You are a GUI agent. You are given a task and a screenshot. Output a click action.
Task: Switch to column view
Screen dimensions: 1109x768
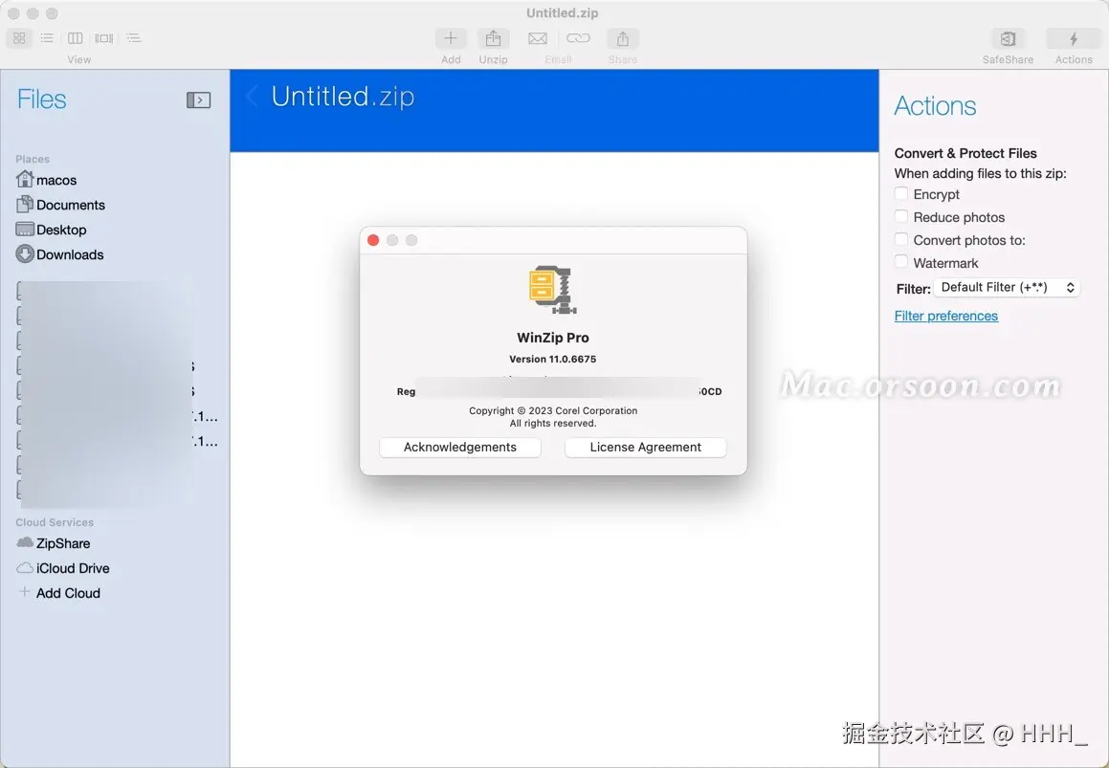click(x=75, y=38)
